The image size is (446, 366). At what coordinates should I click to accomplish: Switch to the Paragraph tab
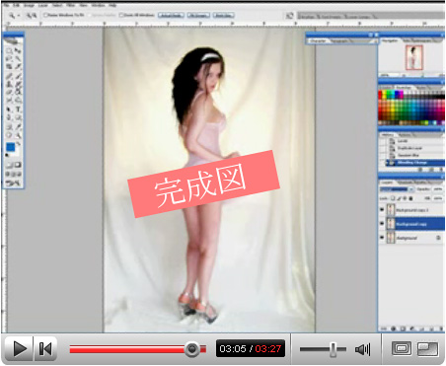338,41
